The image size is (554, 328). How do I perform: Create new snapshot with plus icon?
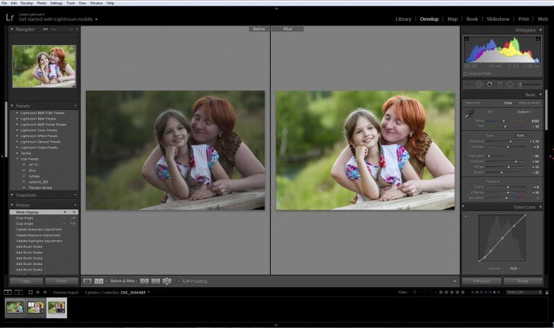75,195
